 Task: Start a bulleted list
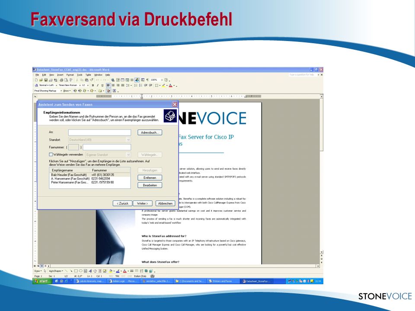tap(141, 86)
